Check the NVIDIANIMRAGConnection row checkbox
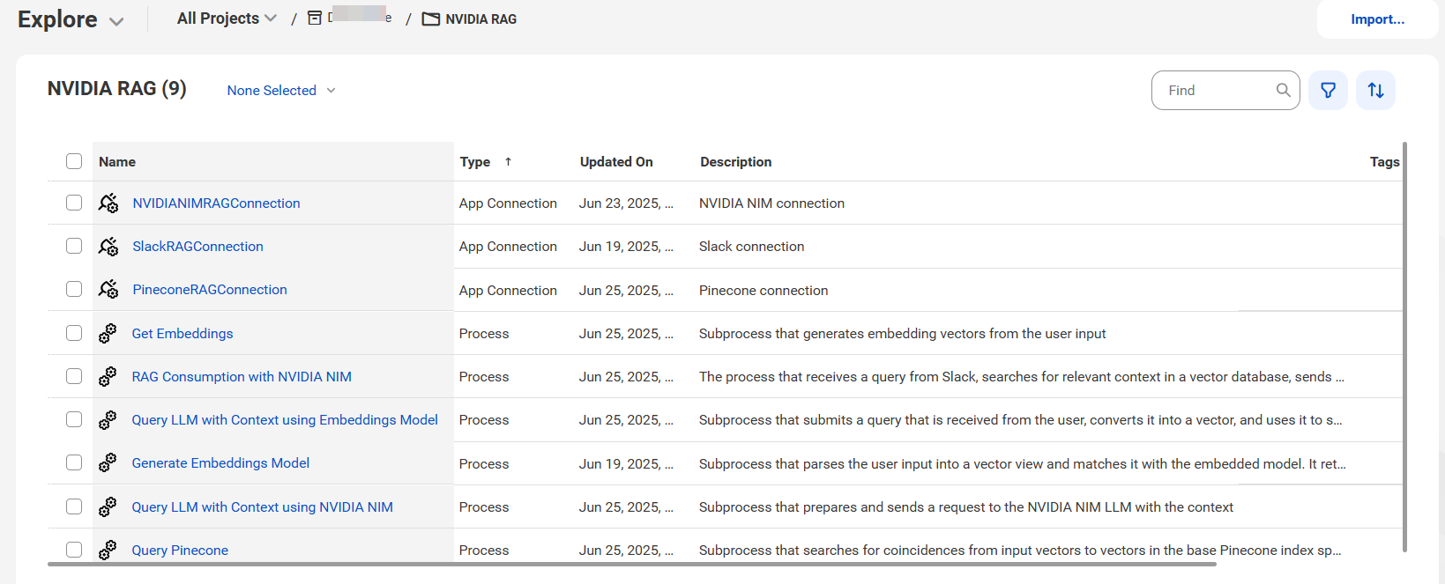This screenshot has width=1445, height=584. (74, 203)
